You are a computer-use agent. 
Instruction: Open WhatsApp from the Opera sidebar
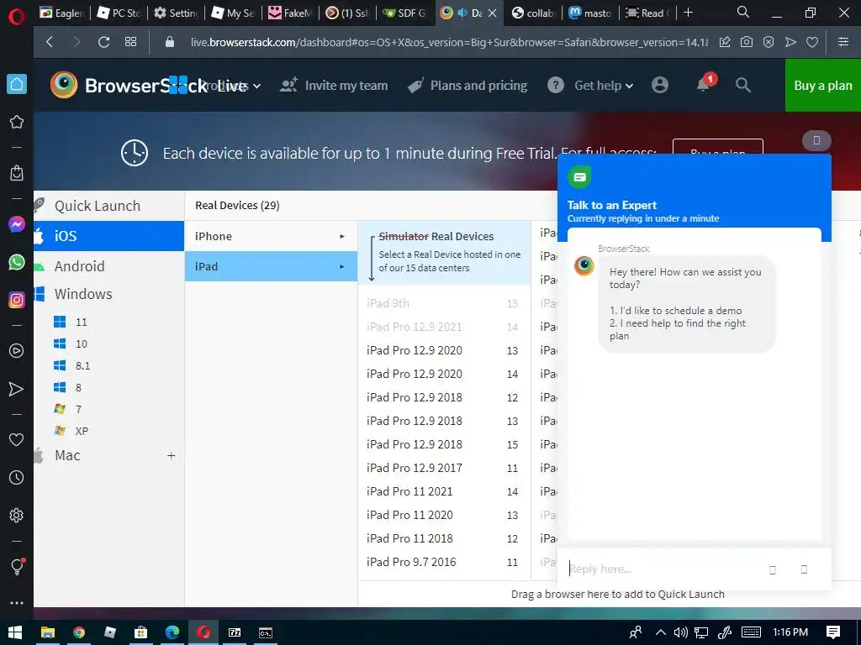[17, 262]
